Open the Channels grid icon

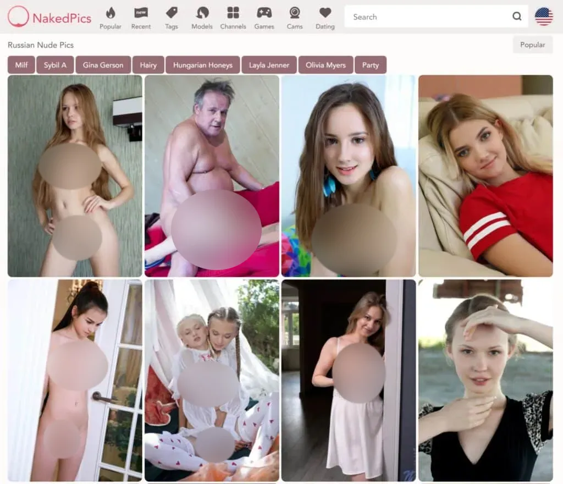[x=233, y=13]
